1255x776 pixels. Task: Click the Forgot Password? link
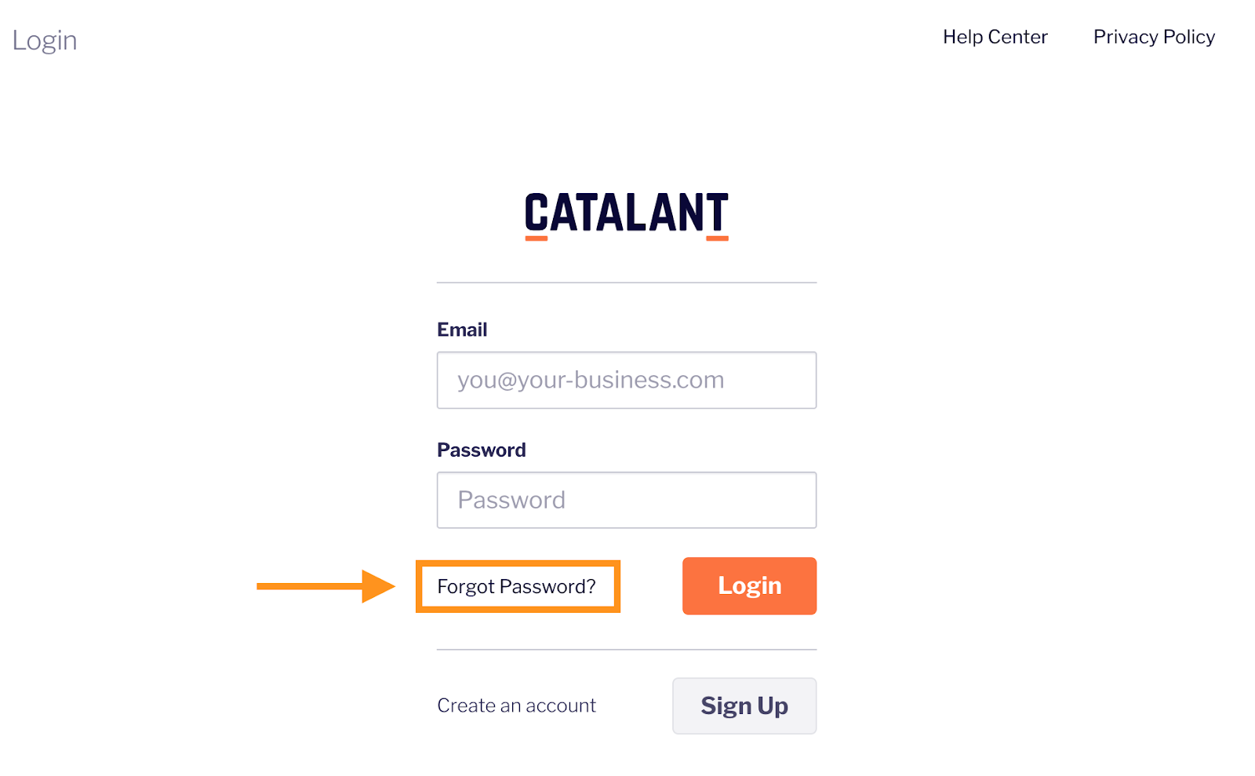pos(516,587)
